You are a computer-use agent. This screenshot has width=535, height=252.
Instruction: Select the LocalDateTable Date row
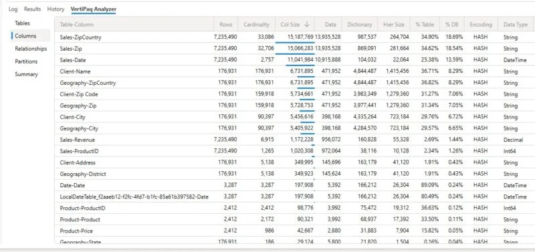[x=294, y=197]
